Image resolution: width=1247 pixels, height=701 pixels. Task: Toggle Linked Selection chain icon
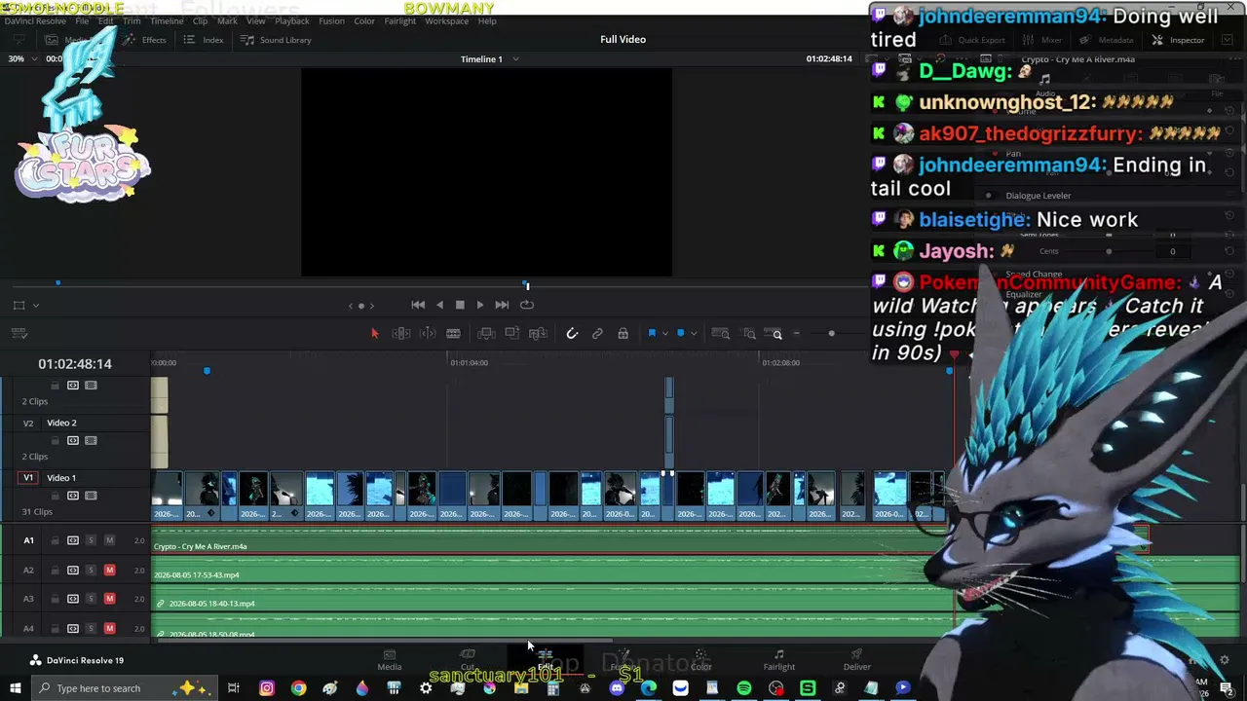point(597,334)
